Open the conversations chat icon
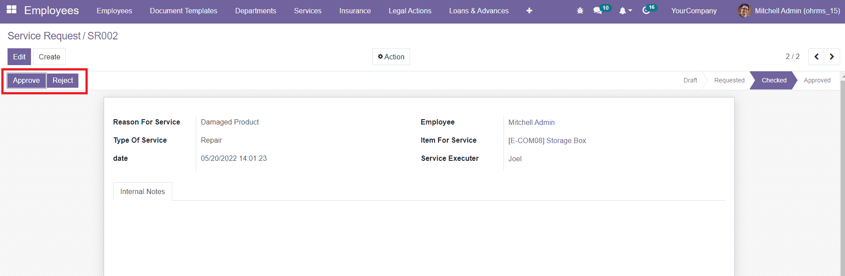The image size is (845, 276). [x=597, y=11]
